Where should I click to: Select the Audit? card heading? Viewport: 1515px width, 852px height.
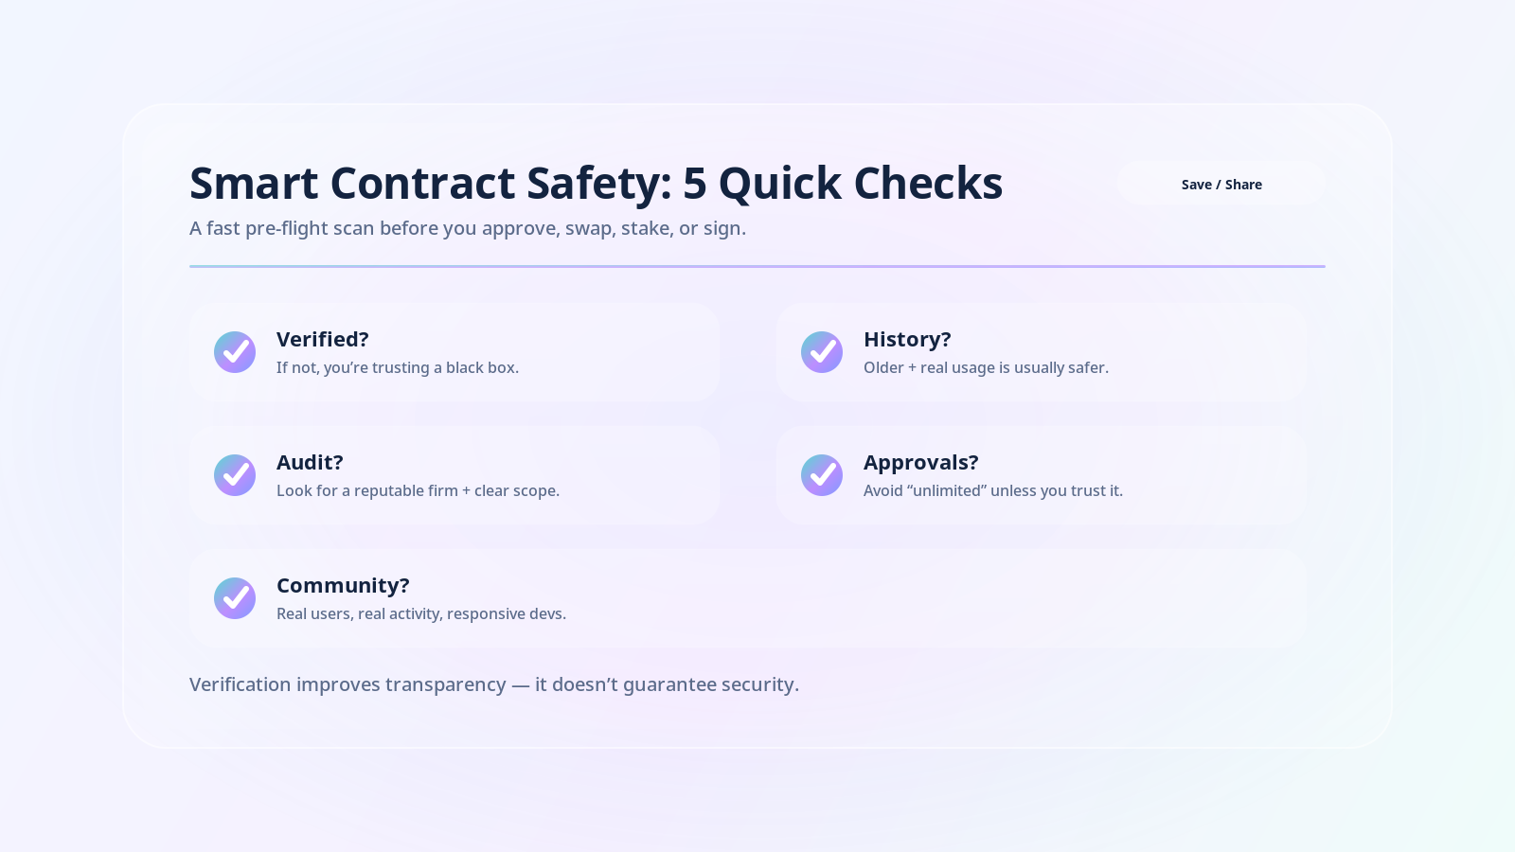(x=310, y=462)
